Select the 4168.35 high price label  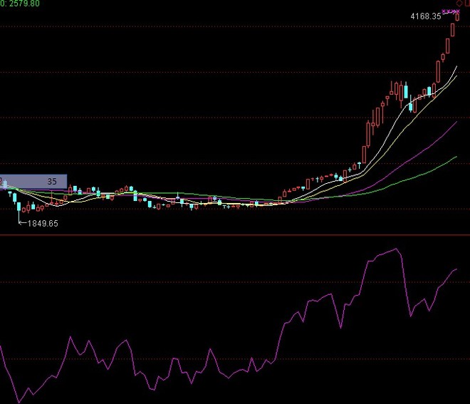coord(426,16)
